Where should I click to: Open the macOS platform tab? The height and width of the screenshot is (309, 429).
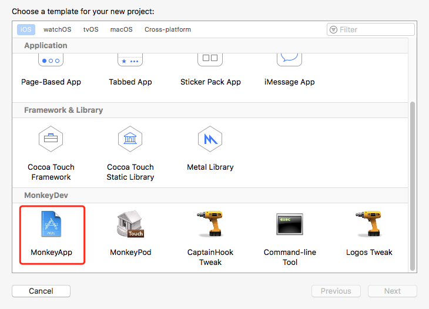[x=122, y=29]
